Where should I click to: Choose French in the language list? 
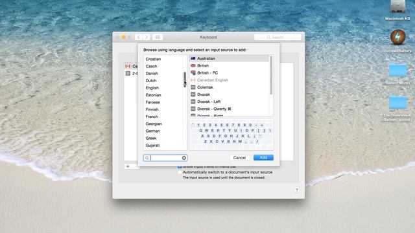[x=152, y=116]
